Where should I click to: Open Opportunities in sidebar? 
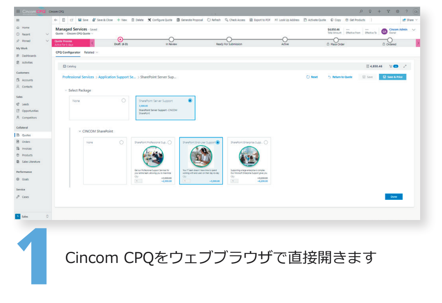click(30, 111)
